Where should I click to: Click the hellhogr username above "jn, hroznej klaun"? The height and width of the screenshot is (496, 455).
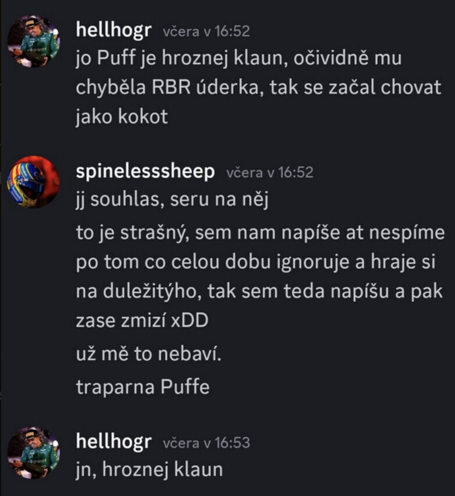tap(113, 442)
